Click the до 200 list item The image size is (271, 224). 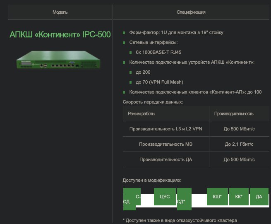143,72
